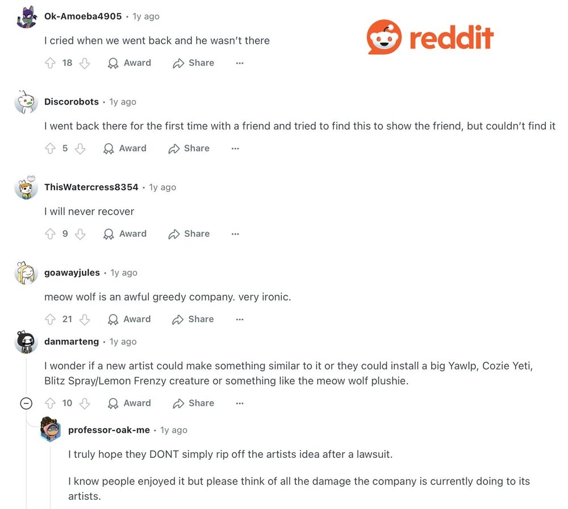568x509 pixels.
Task: Share goawayjules' comment
Action: point(193,319)
